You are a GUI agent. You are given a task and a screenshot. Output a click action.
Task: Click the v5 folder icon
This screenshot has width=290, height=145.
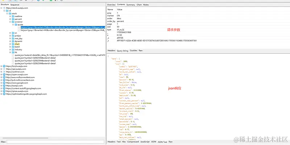[7, 11]
